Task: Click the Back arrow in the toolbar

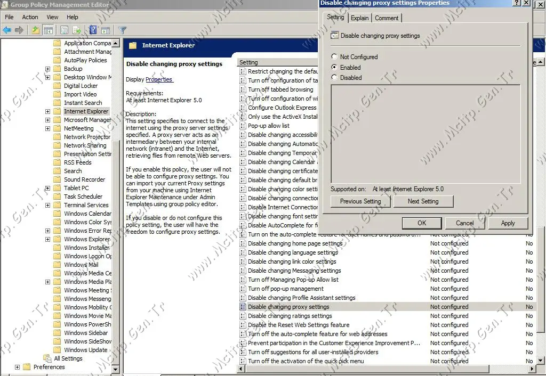Action: tap(6, 30)
